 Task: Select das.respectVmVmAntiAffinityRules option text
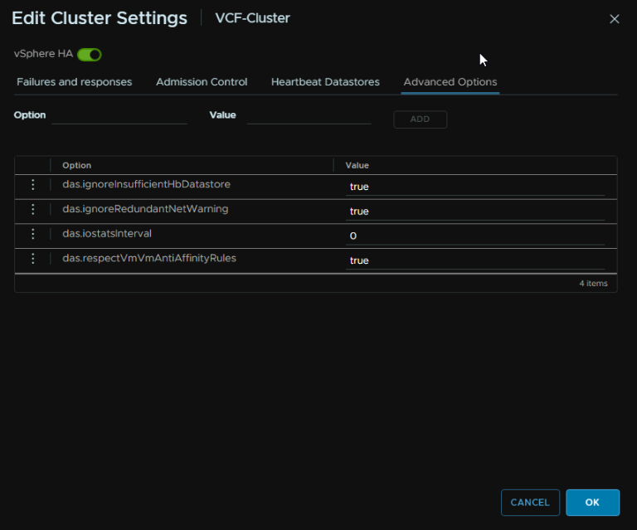coord(149,258)
